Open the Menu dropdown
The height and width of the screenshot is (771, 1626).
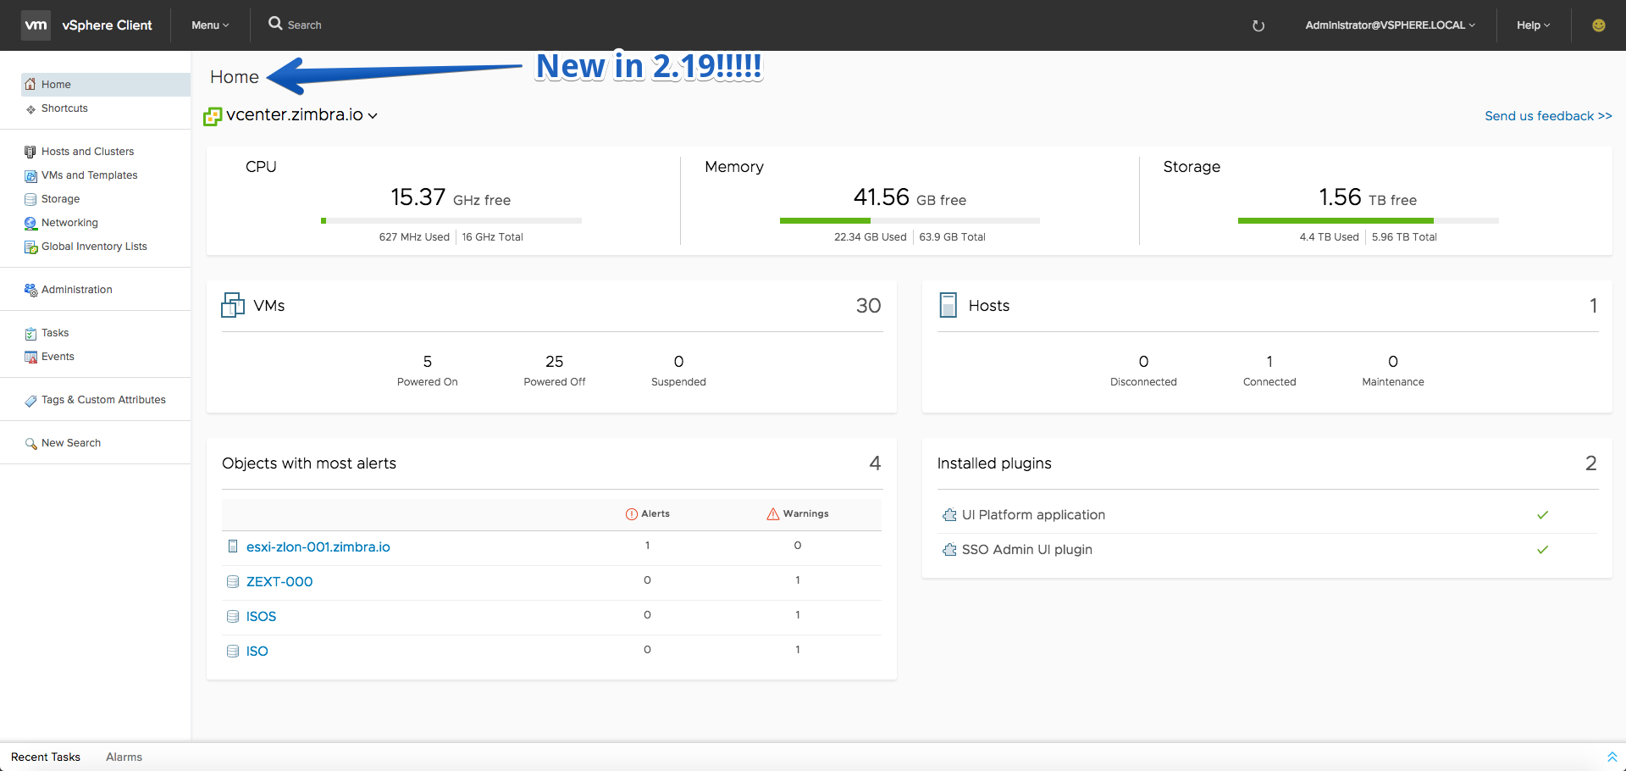point(210,25)
